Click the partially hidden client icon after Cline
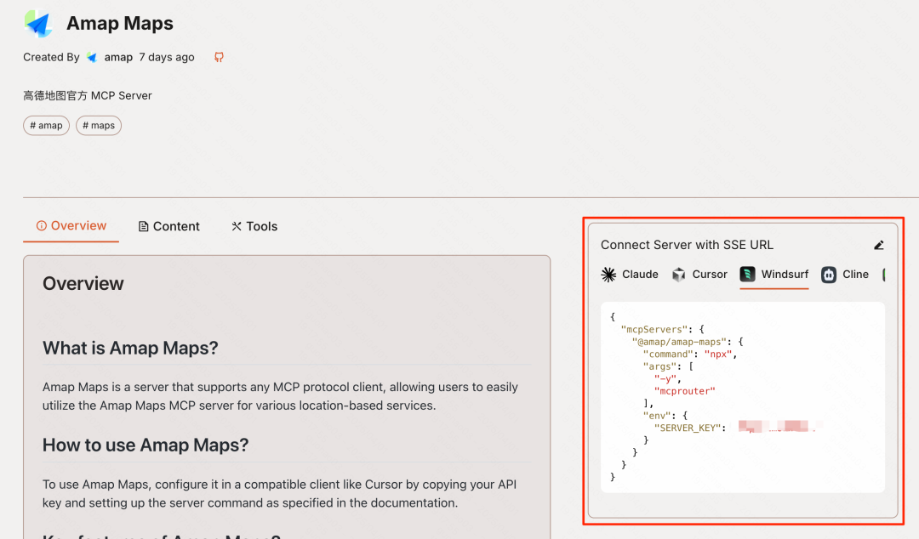The height and width of the screenshot is (539, 919). click(883, 275)
